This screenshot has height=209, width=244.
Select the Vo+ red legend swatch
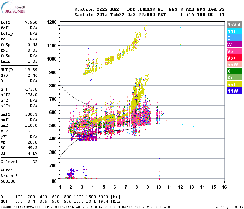(234, 58)
